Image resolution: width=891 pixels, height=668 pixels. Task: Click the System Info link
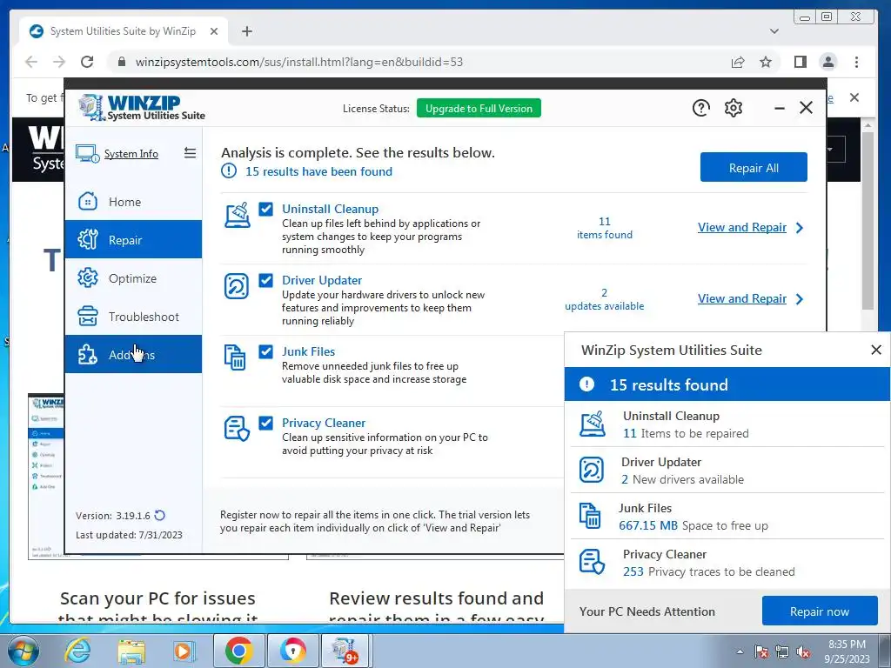(131, 154)
